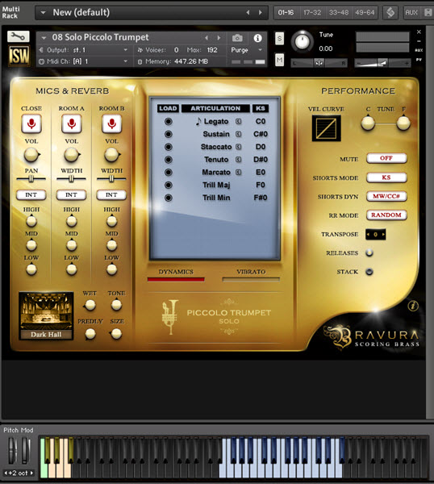Viewport: 434px width, 484px height.
Task: Click the camera snapshot icon
Action: point(237,38)
